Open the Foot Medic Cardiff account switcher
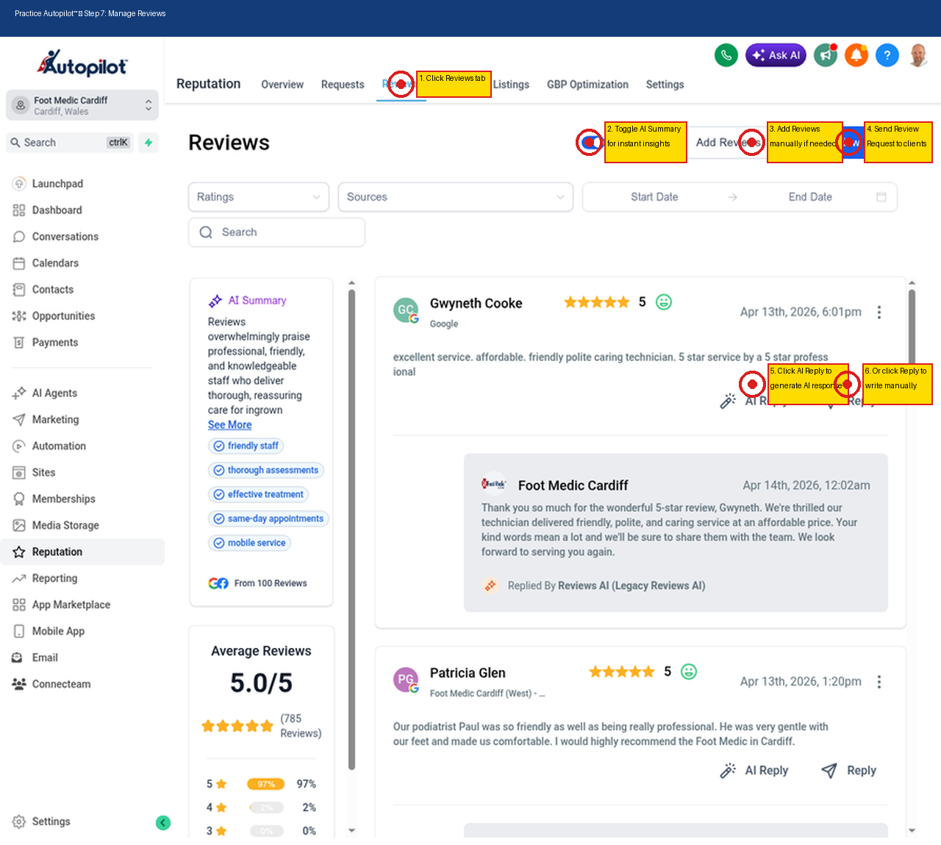The height and width of the screenshot is (845, 941). (82, 105)
